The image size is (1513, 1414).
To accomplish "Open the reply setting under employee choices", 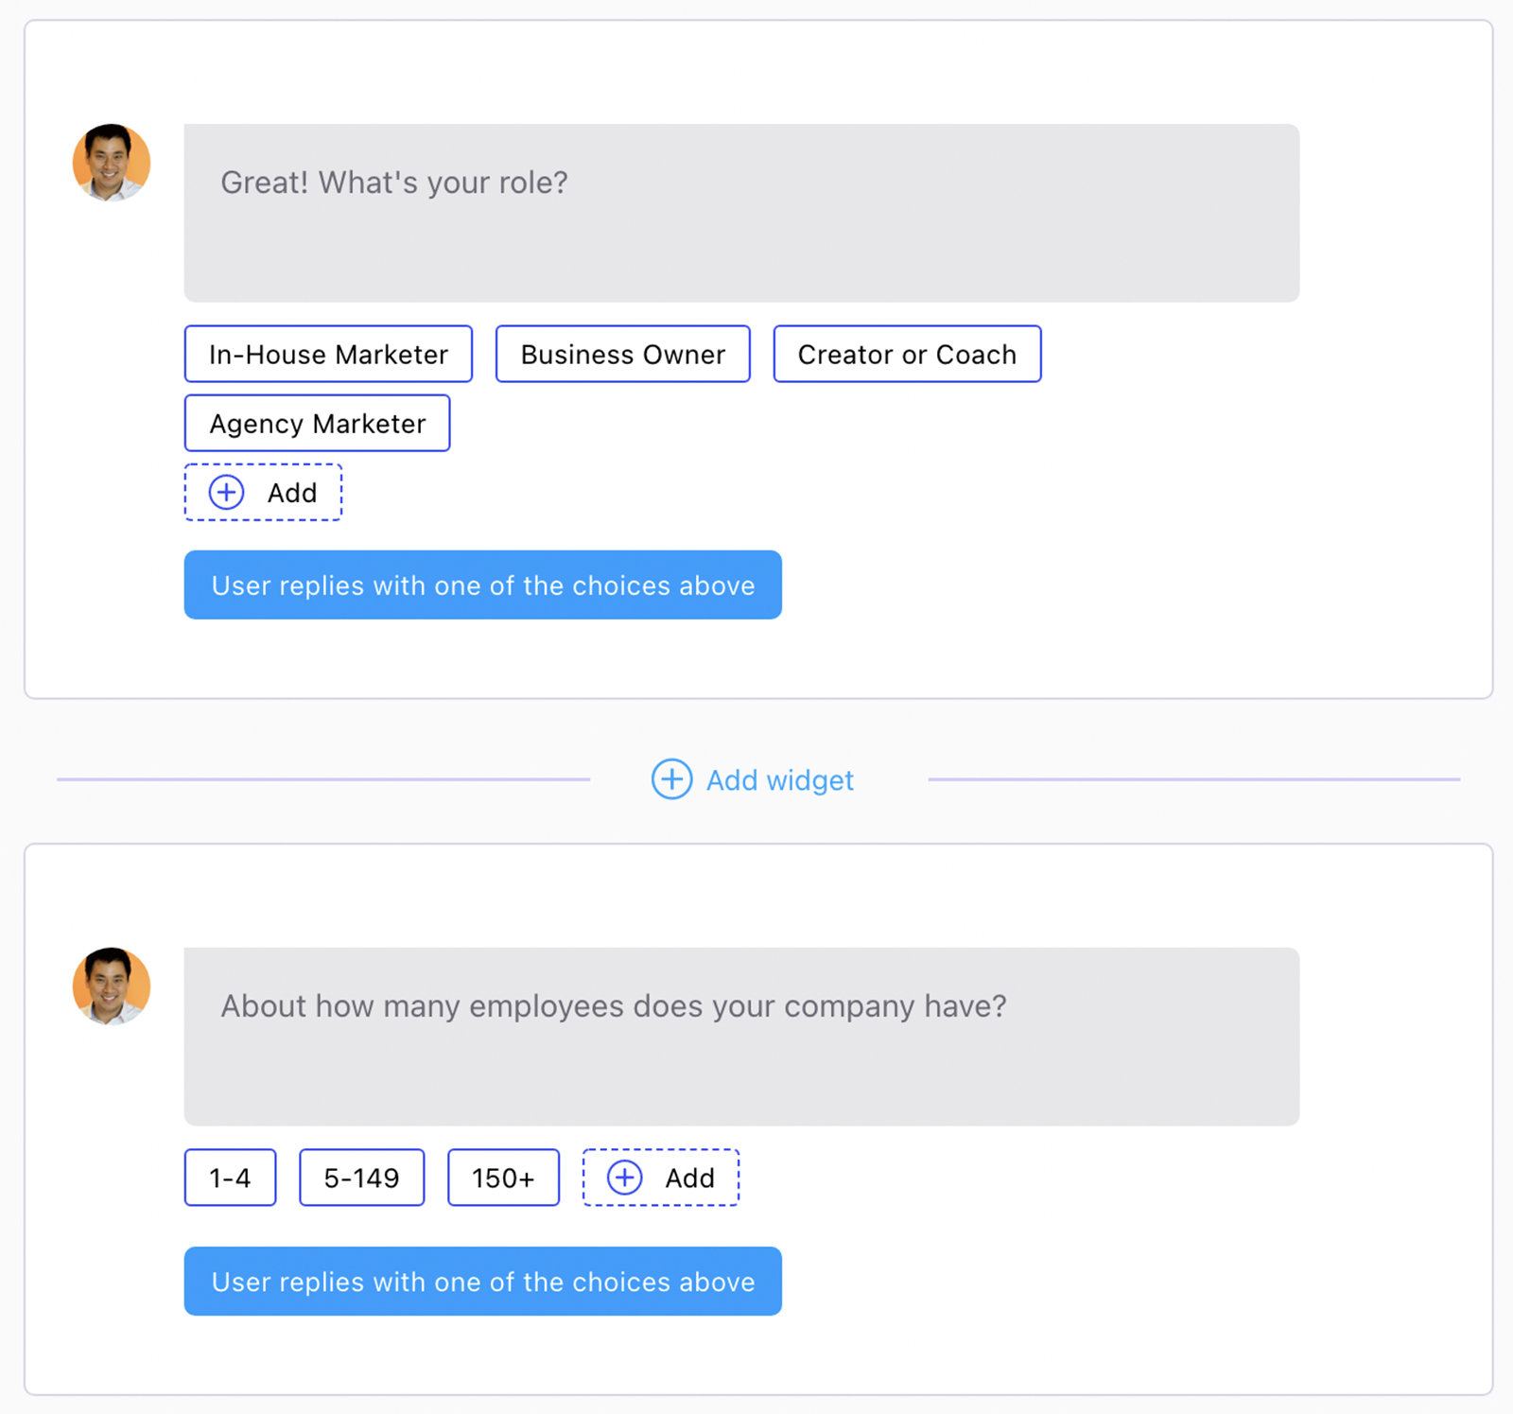I will (482, 1282).
